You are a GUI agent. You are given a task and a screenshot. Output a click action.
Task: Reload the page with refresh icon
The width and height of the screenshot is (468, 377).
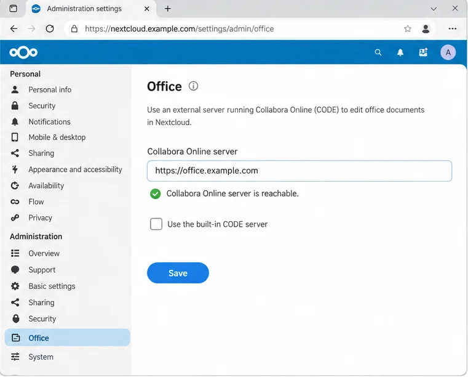[50, 29]
